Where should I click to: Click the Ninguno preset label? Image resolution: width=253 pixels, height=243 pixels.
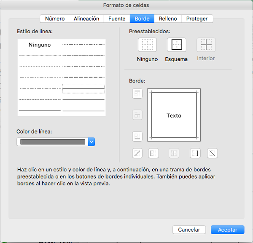click(147, 59)
